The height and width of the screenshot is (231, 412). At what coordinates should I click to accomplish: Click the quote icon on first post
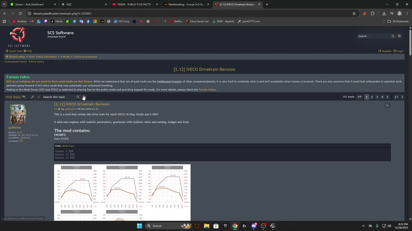tap(387, 105)
